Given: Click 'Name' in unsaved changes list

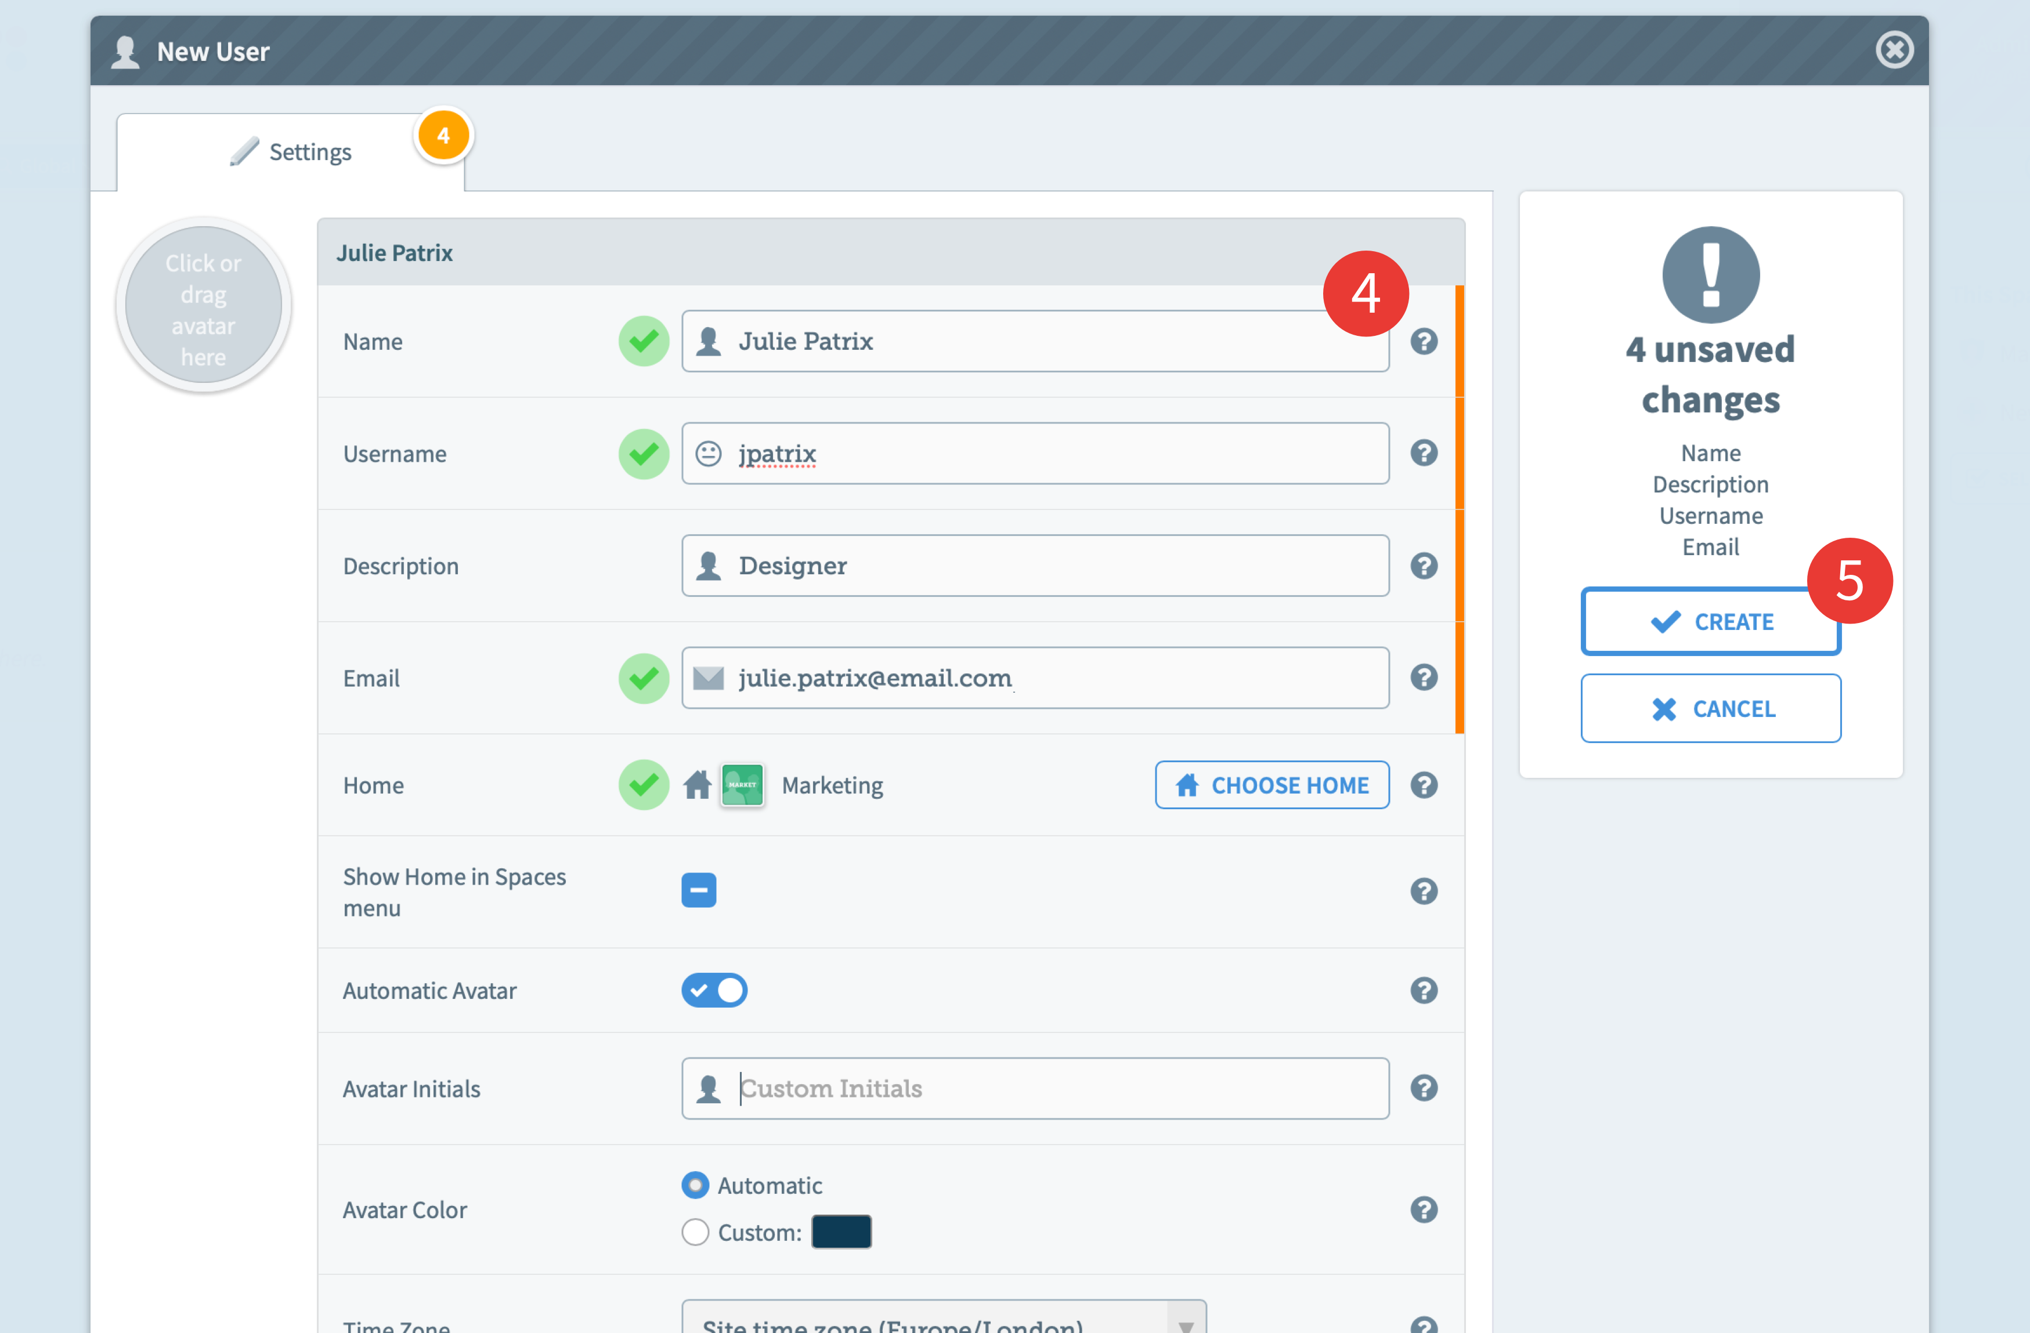Looking at the screenshot, I should coord(1710,452).
